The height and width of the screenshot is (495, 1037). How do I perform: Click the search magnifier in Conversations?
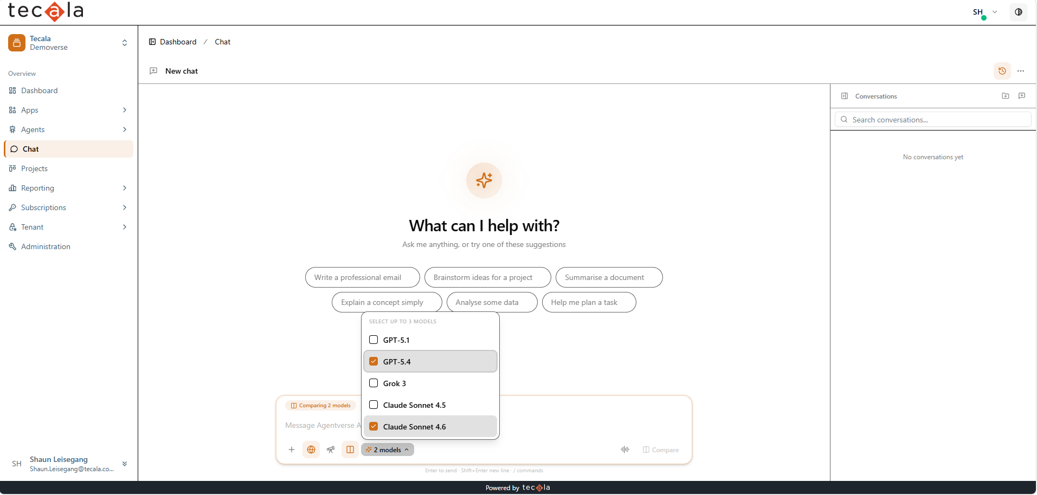[x=844, y=120]
